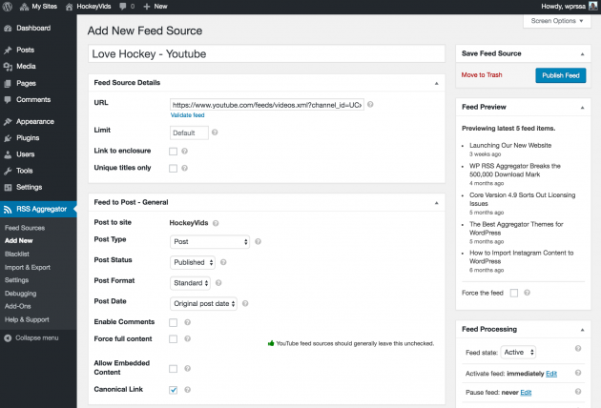Collapse the Feed Source Details panel
The image size is (601, 408).
(436, 83)
